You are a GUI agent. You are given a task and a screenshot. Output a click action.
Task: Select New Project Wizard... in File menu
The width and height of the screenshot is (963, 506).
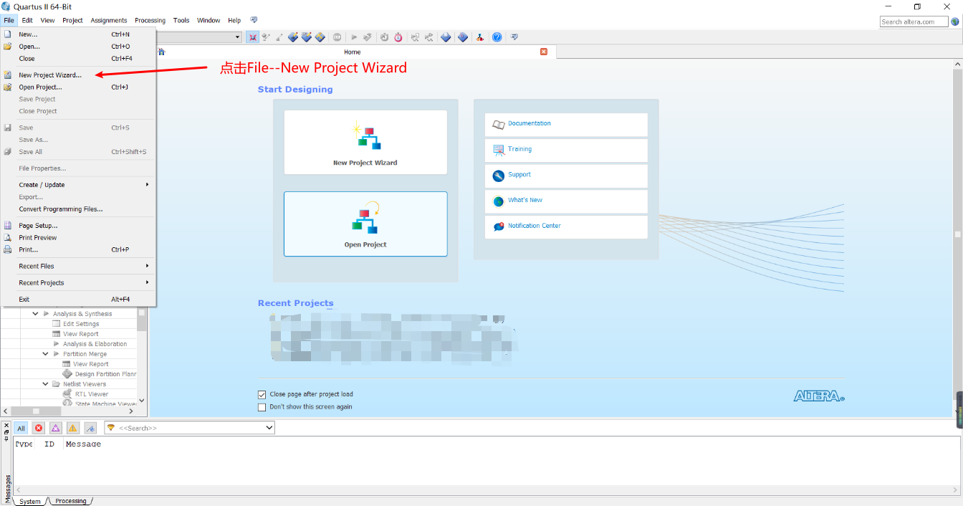coord(79,75)
